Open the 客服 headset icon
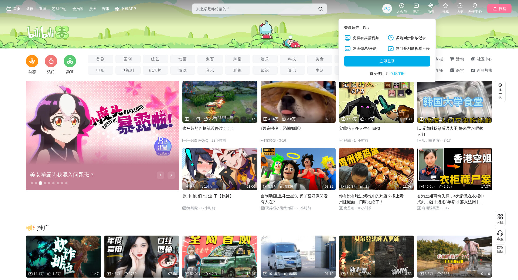The height and width of the screenshot is (280, 518). click(x=500, y=235)
